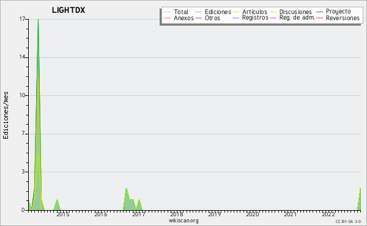Click the Y-axis value 17

tap(22, 19)
